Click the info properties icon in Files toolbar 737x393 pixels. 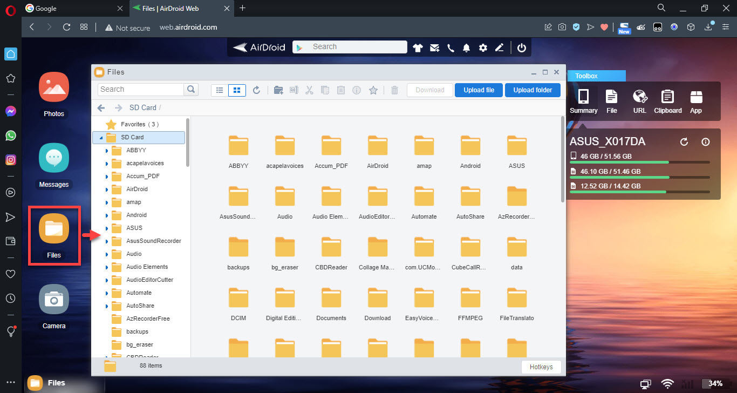tap(357, 90)
